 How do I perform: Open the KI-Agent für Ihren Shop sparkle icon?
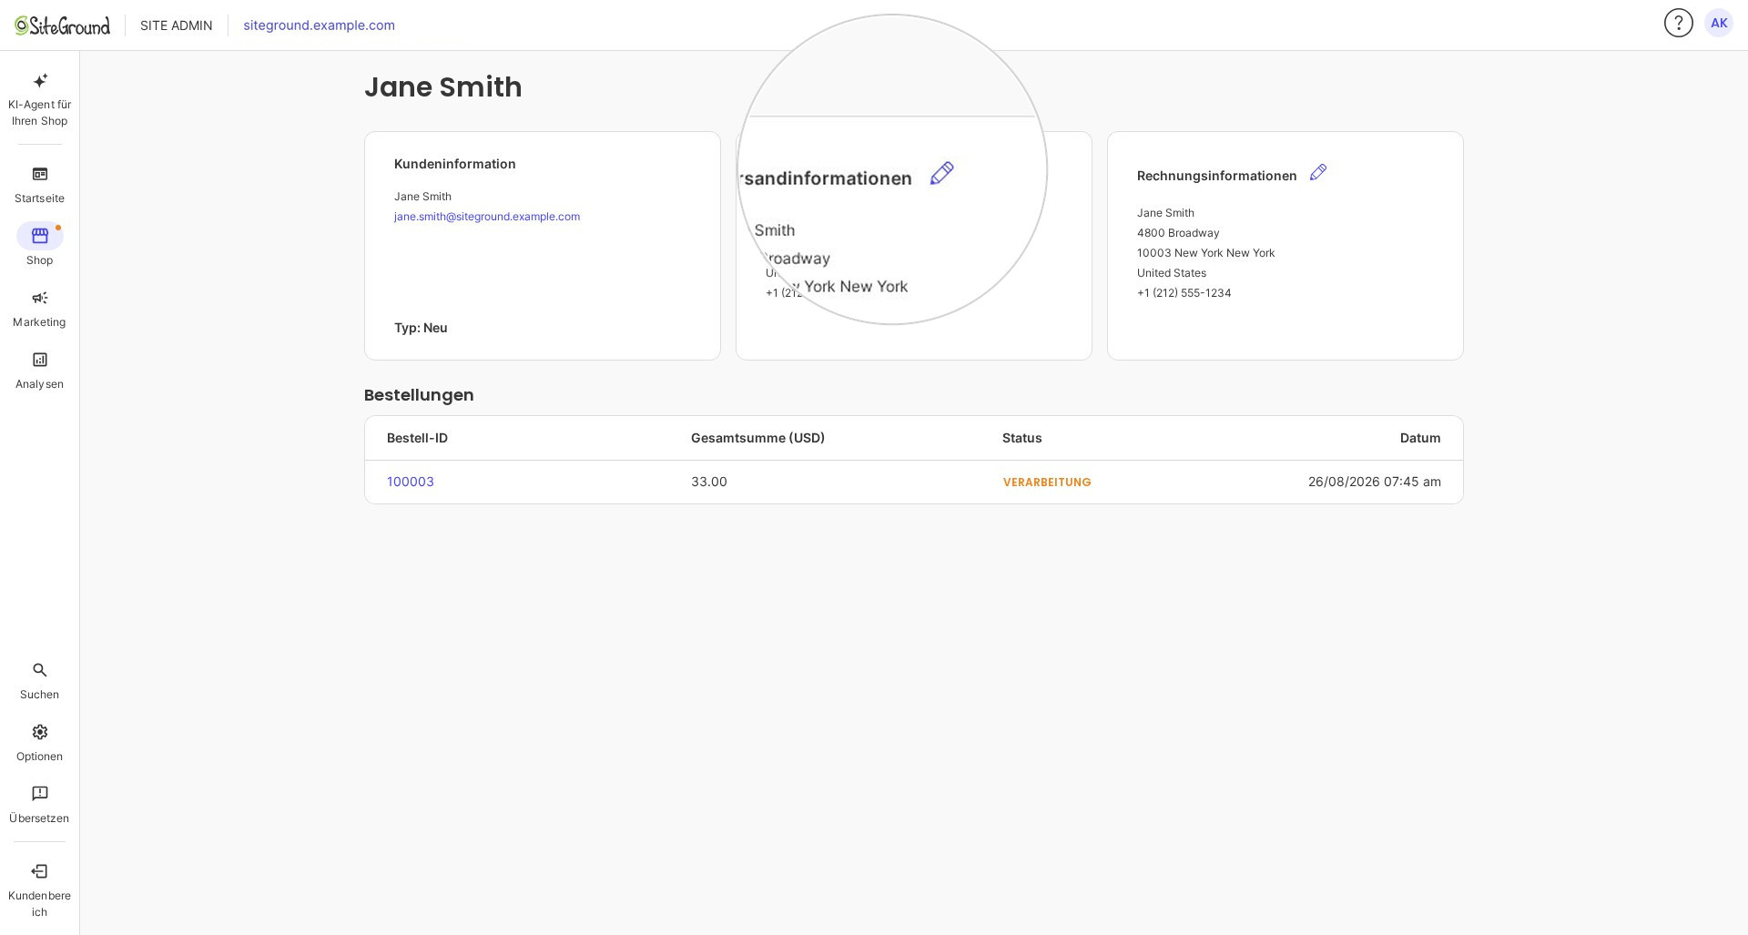[40, 81]
